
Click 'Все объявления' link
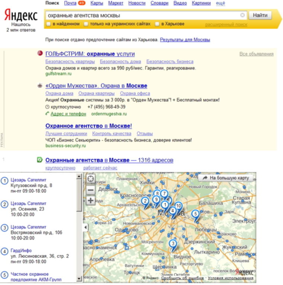coord(257,54)
